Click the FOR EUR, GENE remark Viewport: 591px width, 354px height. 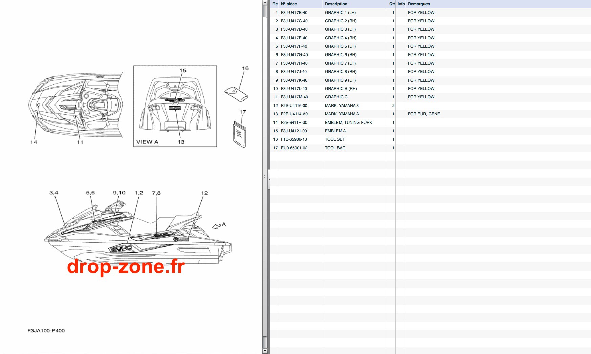[424, 114]
